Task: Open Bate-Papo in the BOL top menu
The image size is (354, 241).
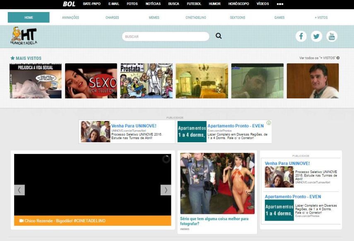Action: [92, 4]
